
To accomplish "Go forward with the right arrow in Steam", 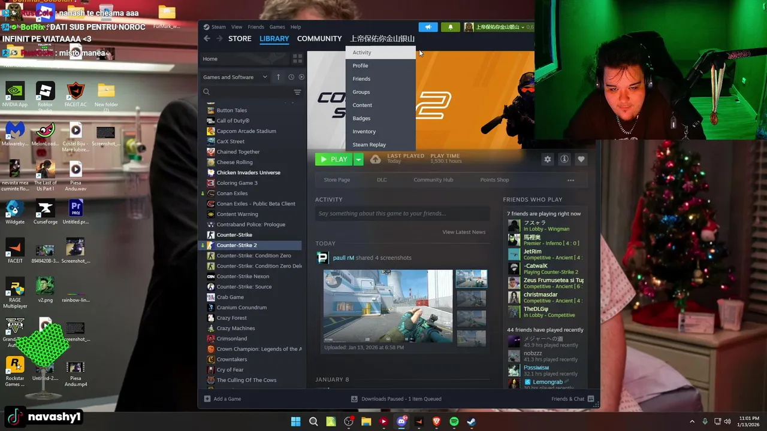I will point(219,38).
